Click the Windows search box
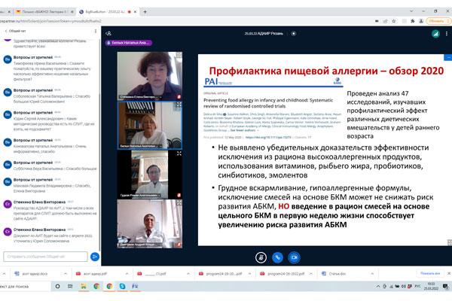The image size is (452, 301). pyautogui.click(x=26, y=286)
